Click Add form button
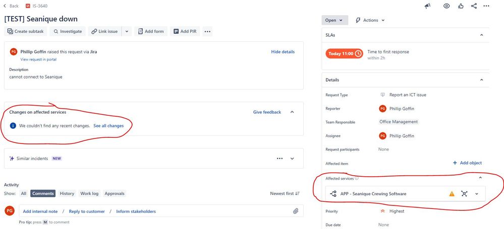This screenshot has height=229, width=504. point(151,31)
